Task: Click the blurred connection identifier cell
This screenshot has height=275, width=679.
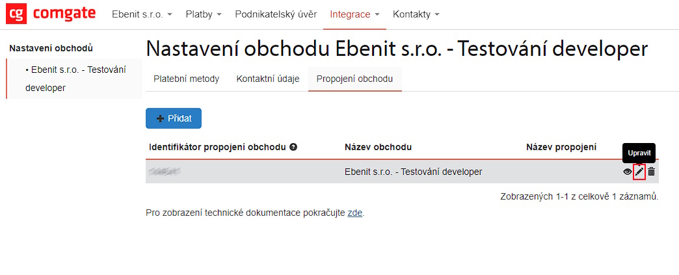Action: coord(164,172)
